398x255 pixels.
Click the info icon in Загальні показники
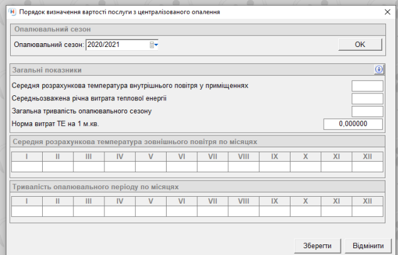click(379, 70)
